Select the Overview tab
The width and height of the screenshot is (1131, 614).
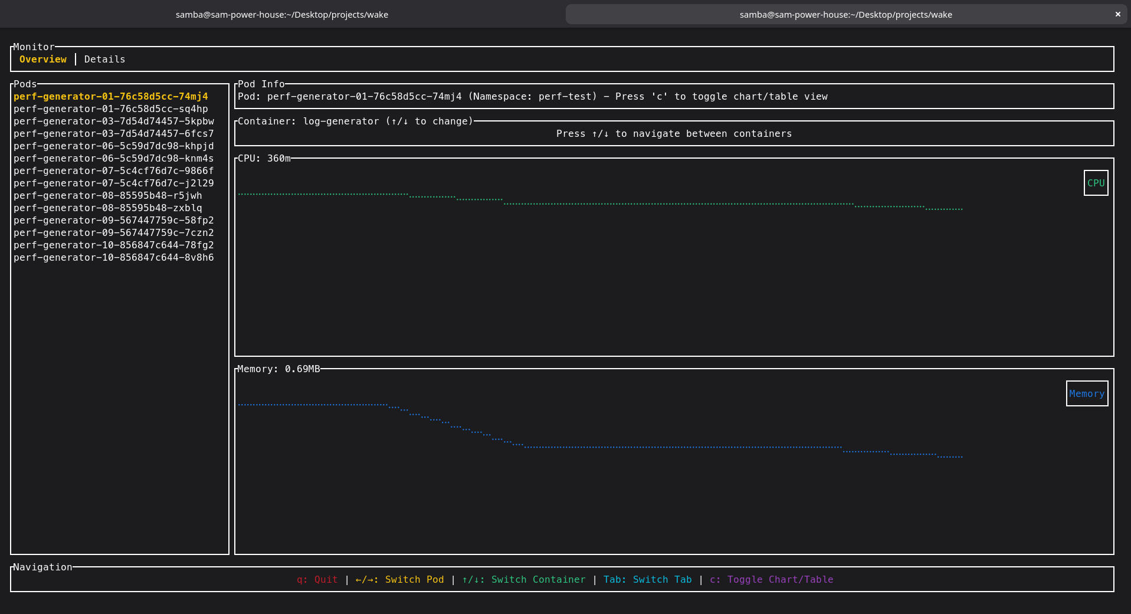point(42,59)
